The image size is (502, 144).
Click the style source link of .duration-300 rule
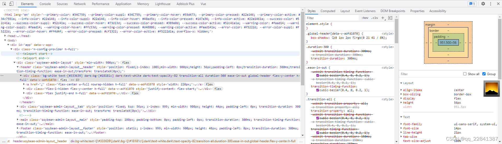click(x=387, y=47)
